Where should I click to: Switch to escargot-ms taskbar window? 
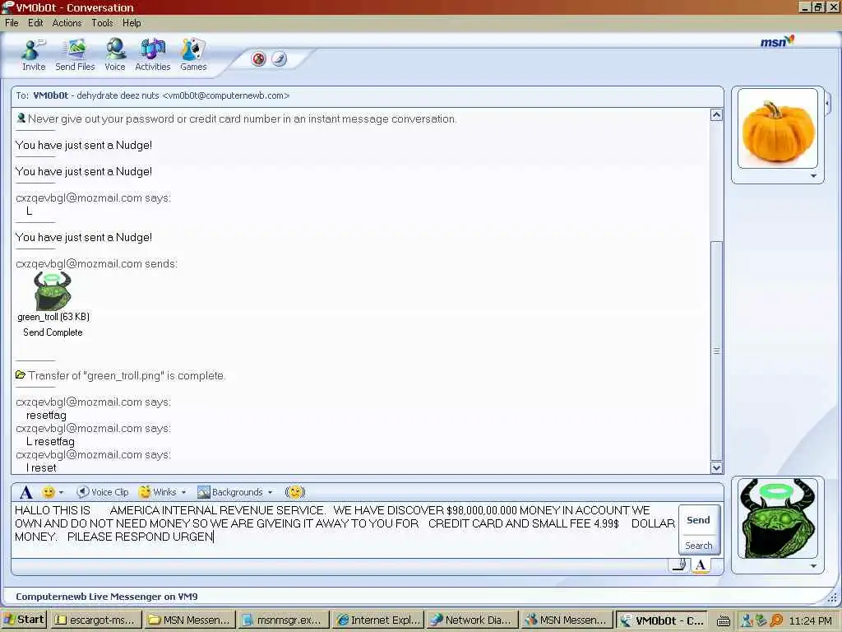97,620
